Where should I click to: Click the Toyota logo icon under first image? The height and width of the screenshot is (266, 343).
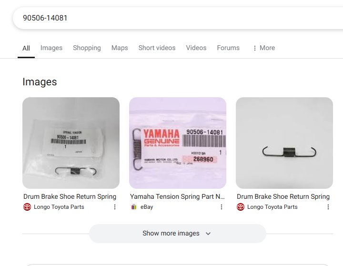point(27,207)
